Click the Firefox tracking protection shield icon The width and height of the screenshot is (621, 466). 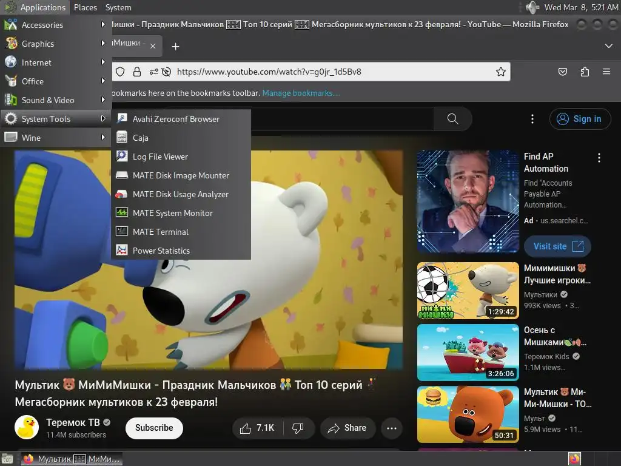coord(121,72)
